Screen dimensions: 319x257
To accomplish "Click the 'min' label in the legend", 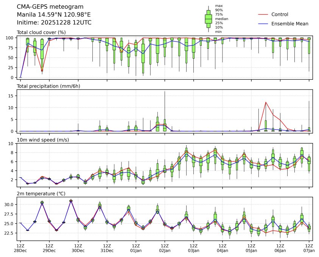I will (x=218, y=32).
